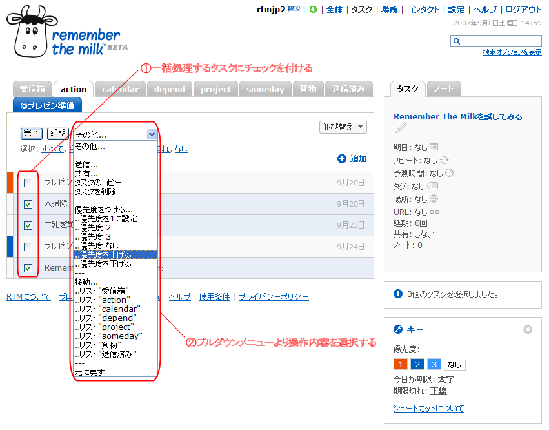Open the @プレゼン準備 tab
This screenshot has width=549, height=430.
click(47, 105)
